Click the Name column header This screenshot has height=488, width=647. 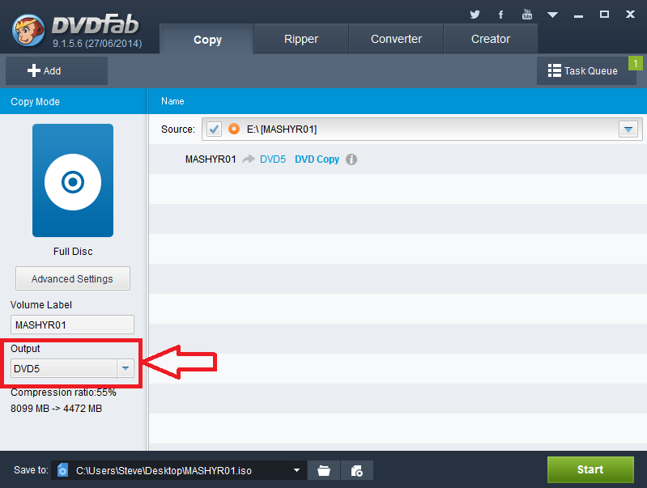click(x=172, y=101)
